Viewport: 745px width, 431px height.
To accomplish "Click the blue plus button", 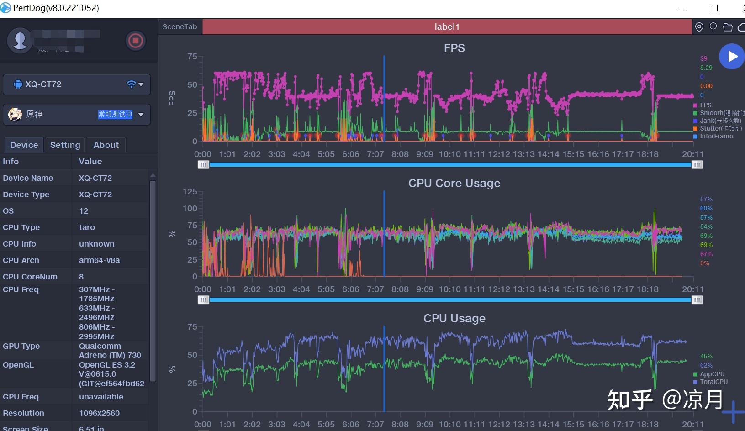I will point(734,412).
